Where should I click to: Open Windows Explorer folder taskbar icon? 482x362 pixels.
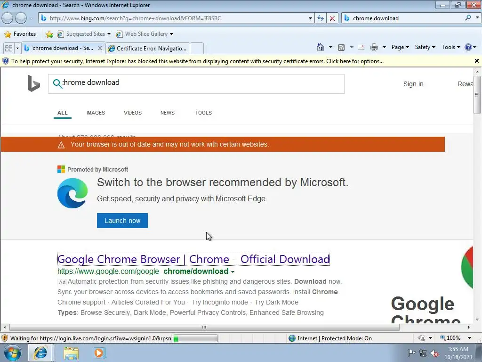(71, 353)
